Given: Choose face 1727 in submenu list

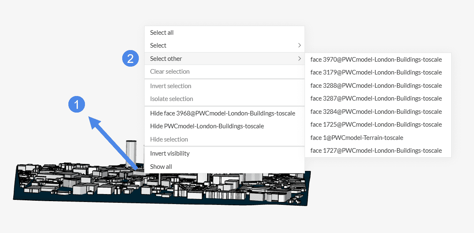Looking at the screenshot, I should [x=376, y=151].
